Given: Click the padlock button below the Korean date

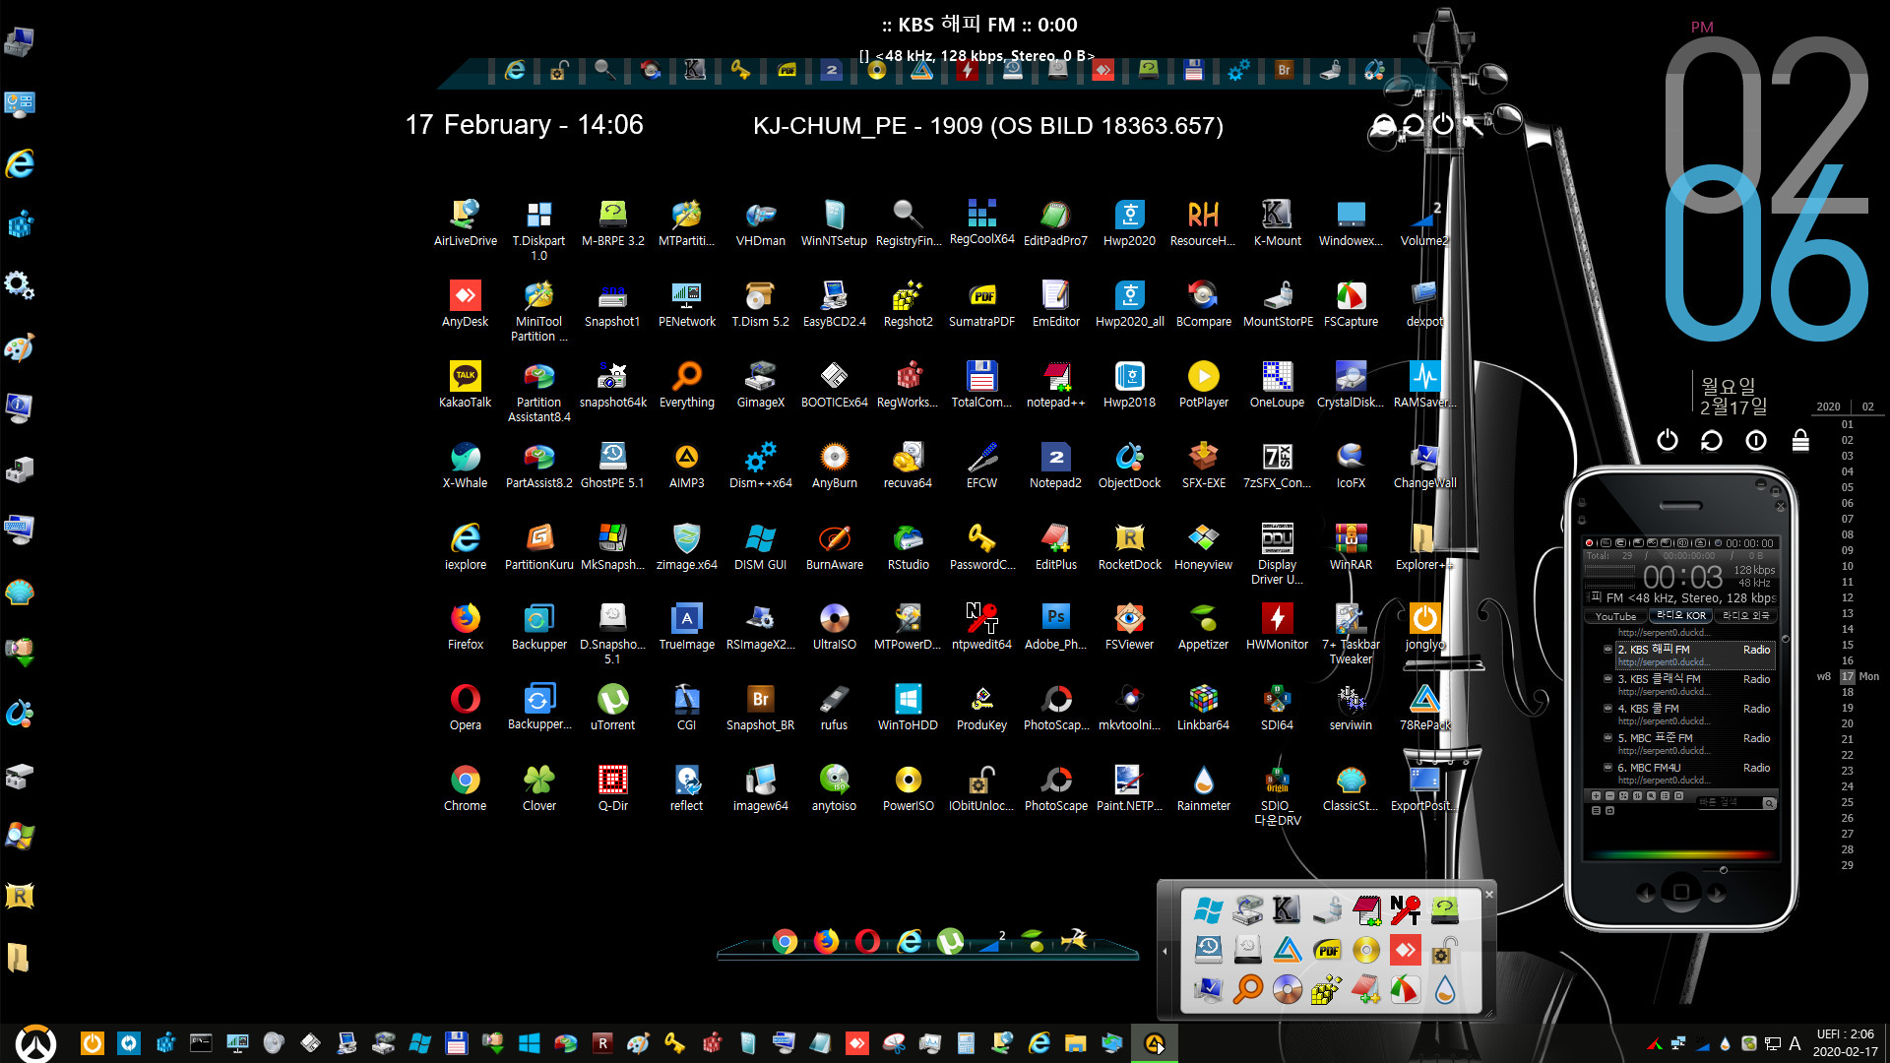Looking at the screenshot, I should (x=1800, y=440).
